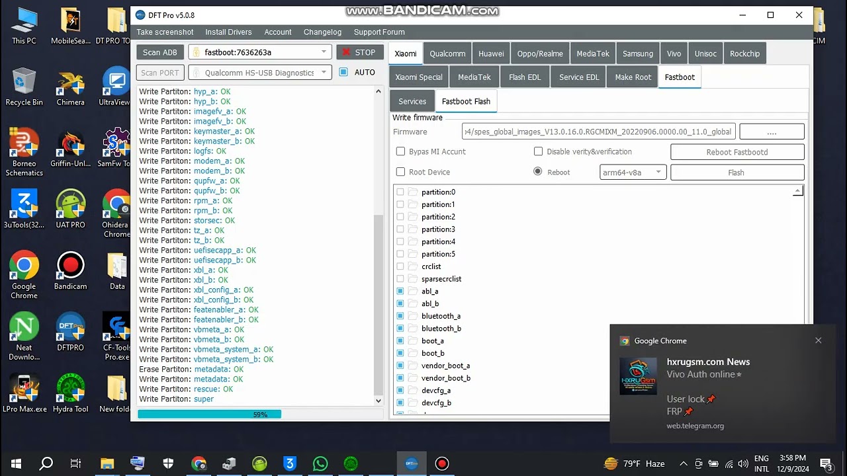The width and height of the screenshot is (847, 476).
Task: Browse firmware with .... button
Action: point(772,132)
